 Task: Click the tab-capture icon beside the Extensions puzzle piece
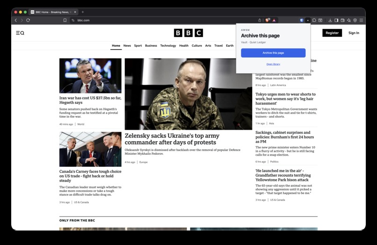320,20
